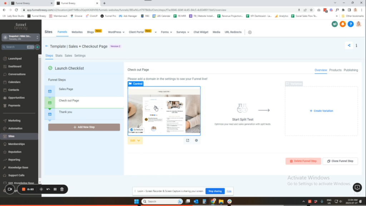Open the orange notifications bell
This screenshot has width=366, height=206.
(342, 24)
